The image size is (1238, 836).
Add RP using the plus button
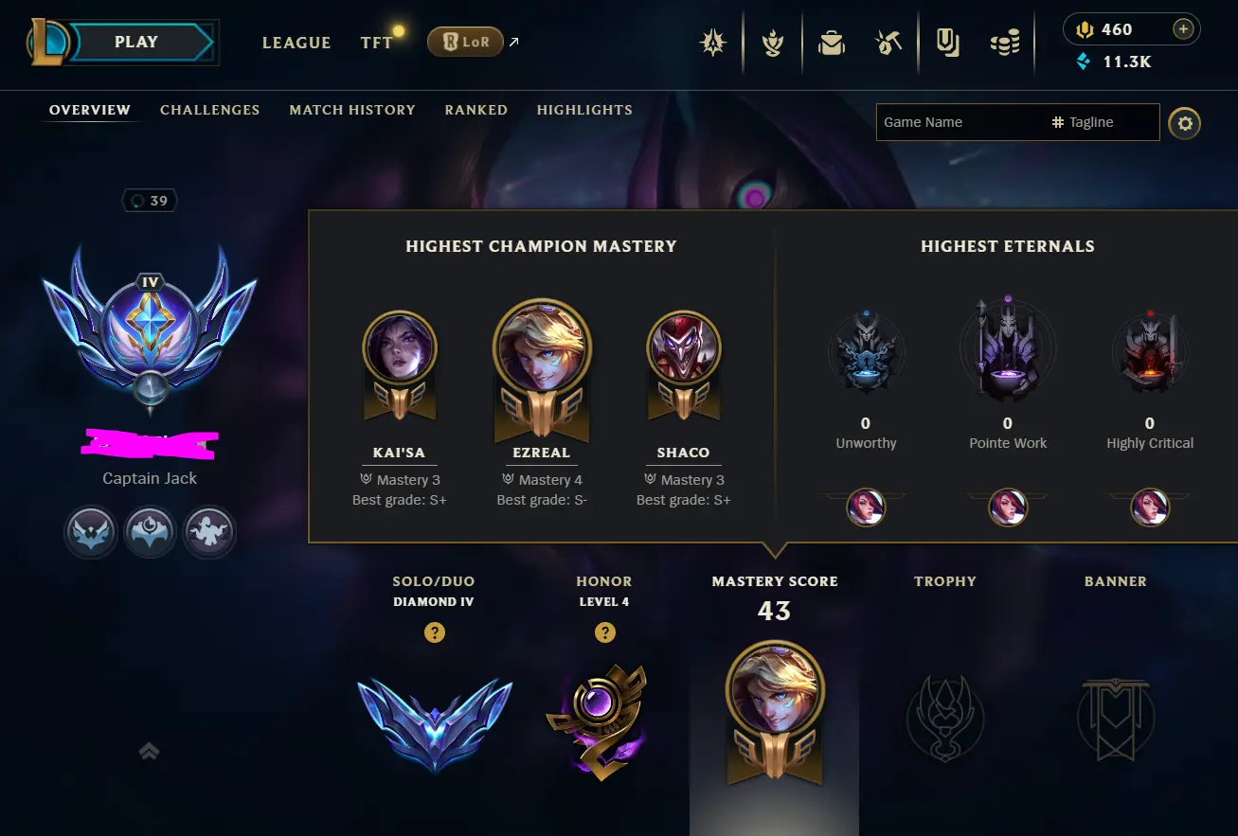1182,29
